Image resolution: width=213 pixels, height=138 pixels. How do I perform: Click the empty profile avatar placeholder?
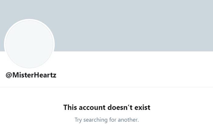[x=29, y=44]
